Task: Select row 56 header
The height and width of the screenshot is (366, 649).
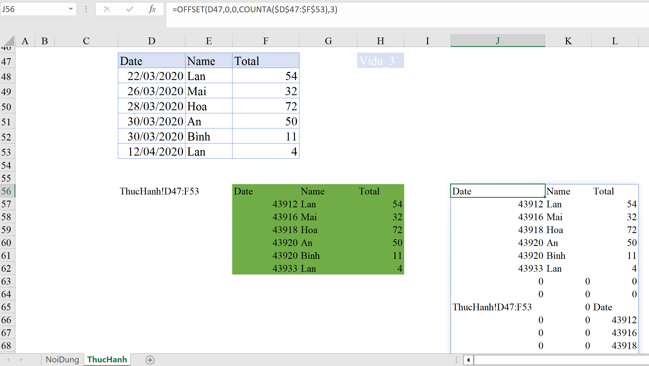Action: [x=6, y=191]
